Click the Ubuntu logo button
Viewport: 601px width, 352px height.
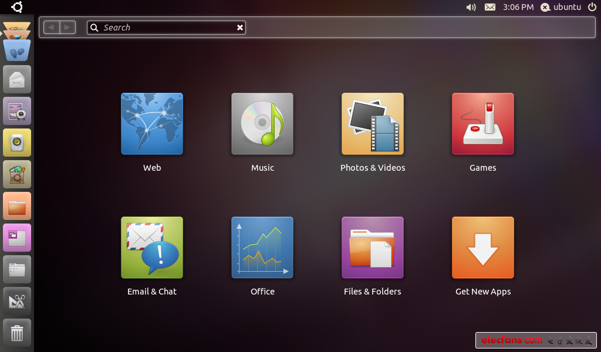click(17, 7)
